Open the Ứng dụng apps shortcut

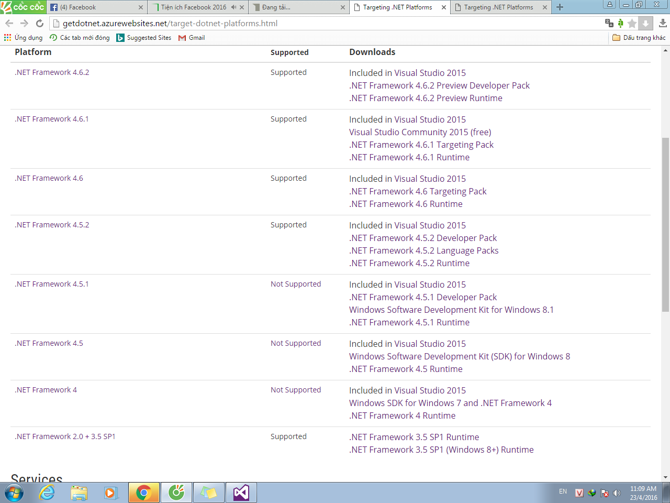[23, 38]
